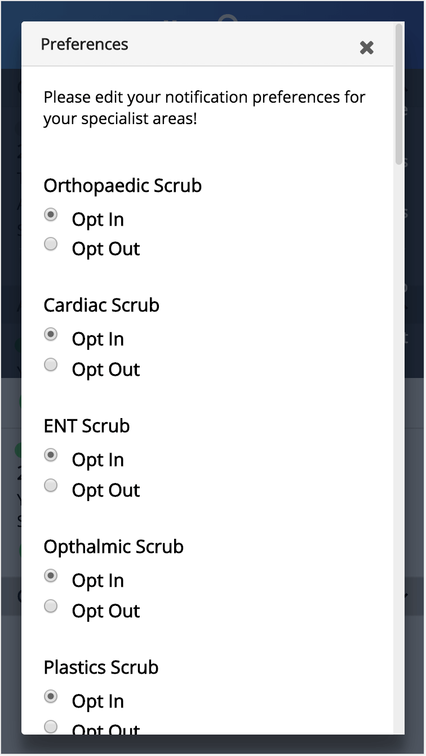Opt out of Plastics Scrub notifications
Screen dimensions: 426x756
click(x=50, y=727)
